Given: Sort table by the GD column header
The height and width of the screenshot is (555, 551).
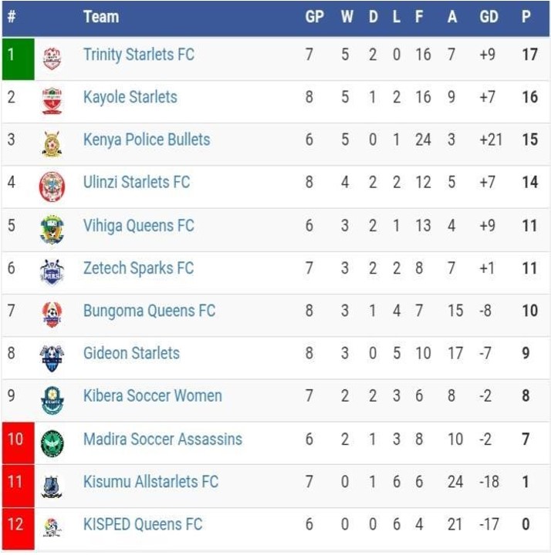Looking at the screenshot, I should [489, 16].
